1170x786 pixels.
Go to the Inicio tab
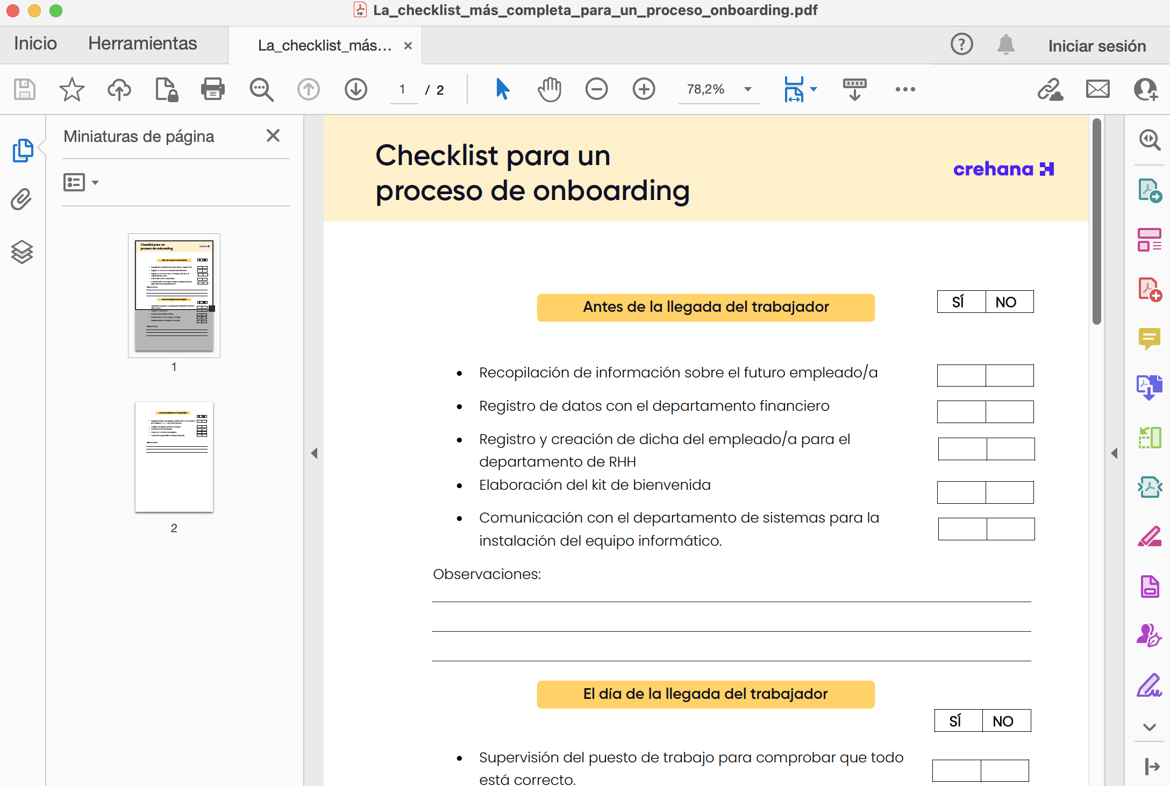click(x=34, y=44)
